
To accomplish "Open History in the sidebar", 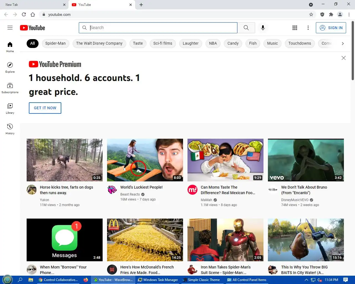I will click(x=10, y=129).
